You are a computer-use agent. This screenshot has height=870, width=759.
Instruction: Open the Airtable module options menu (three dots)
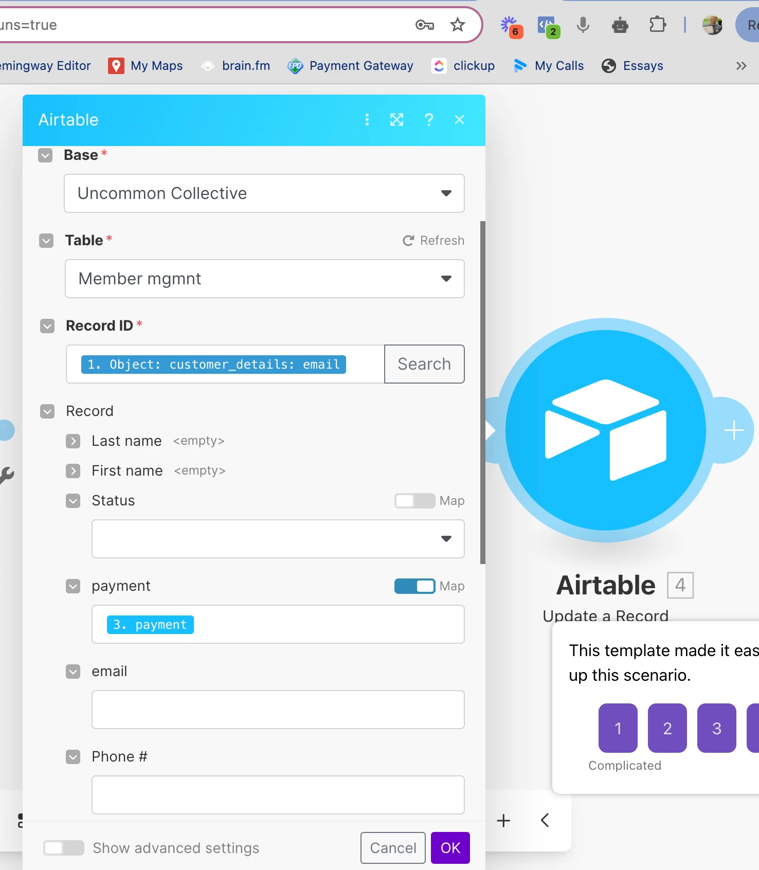click(367, 120)
